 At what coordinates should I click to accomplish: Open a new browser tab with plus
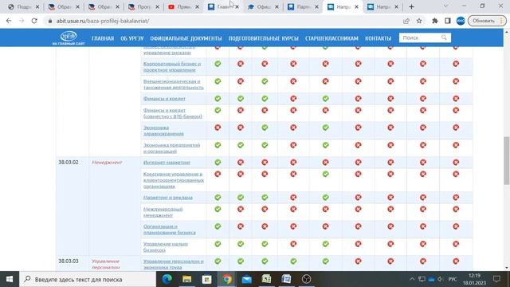pyautogui.click(x=411, y=6)
